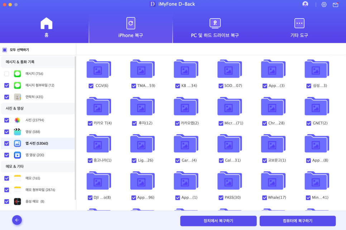The height and width of the screenshot is (230, 346).
Task: Open the SOD...07) folder icon
Action: pyautogui.click(x=230, y=69)
